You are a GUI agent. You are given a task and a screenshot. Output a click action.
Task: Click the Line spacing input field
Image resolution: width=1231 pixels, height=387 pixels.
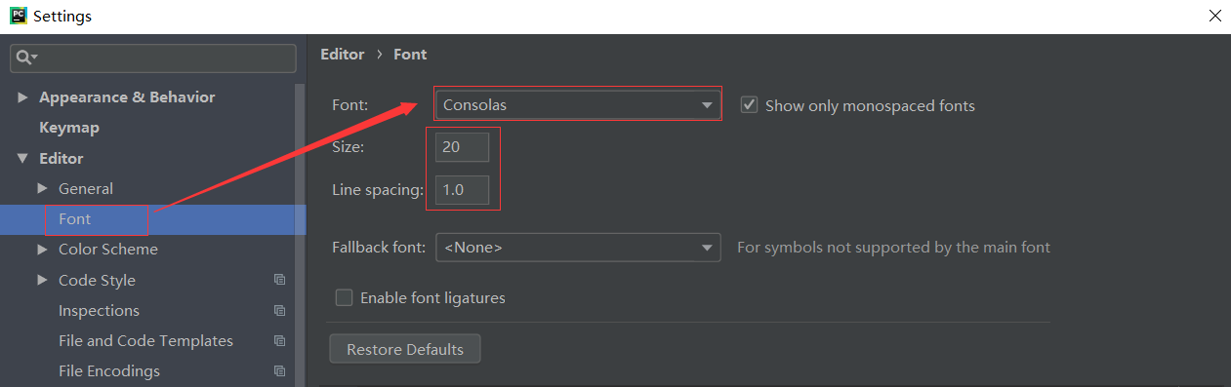[462, 190]
